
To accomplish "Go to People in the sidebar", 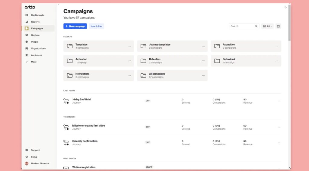I will pos(35,42).
